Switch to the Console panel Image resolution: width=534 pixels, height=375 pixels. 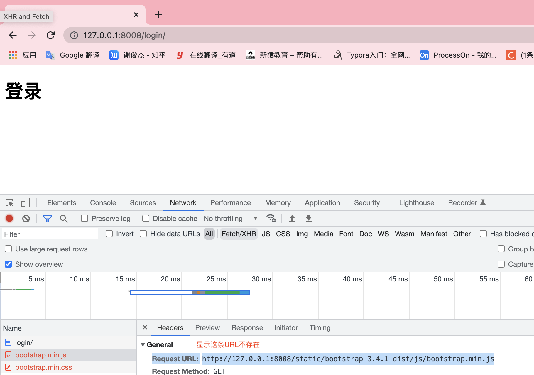103,203
